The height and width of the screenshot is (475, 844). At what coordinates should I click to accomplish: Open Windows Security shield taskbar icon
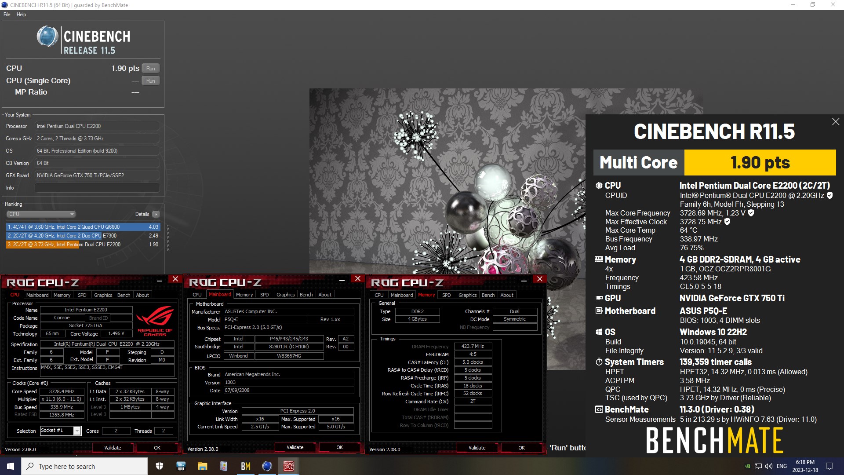pos(160,466)
